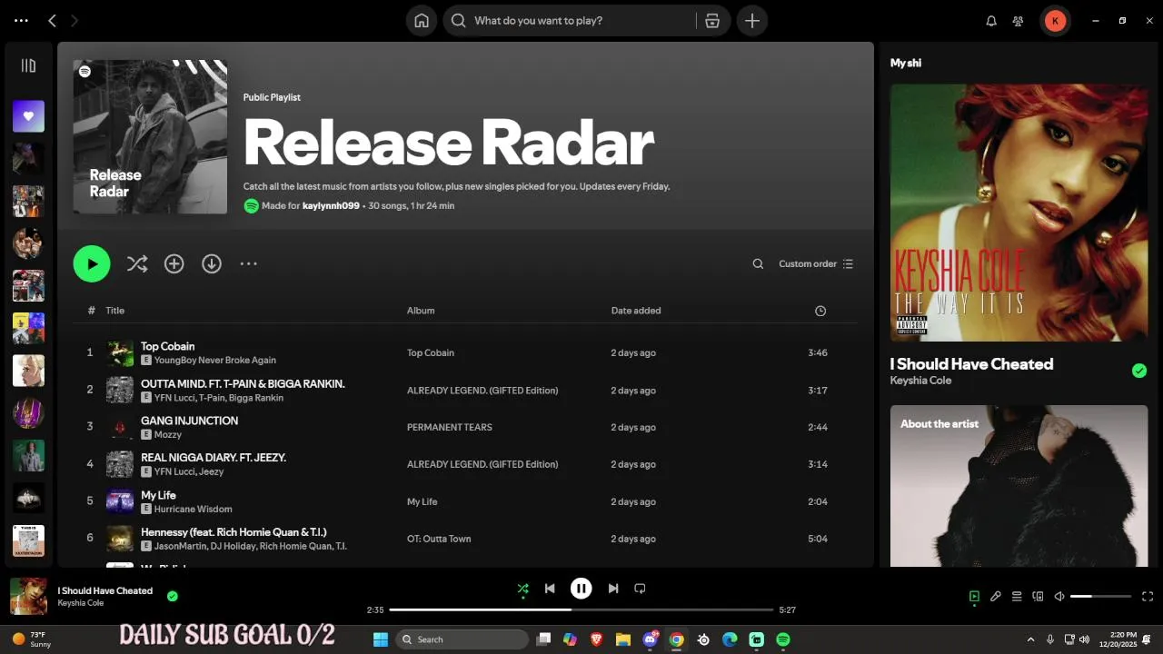Open the three-dots app menu at top left

[x=21, y=20]
